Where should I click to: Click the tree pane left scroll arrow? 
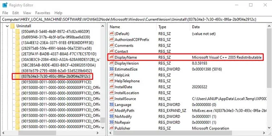click(x=4, y=133)
